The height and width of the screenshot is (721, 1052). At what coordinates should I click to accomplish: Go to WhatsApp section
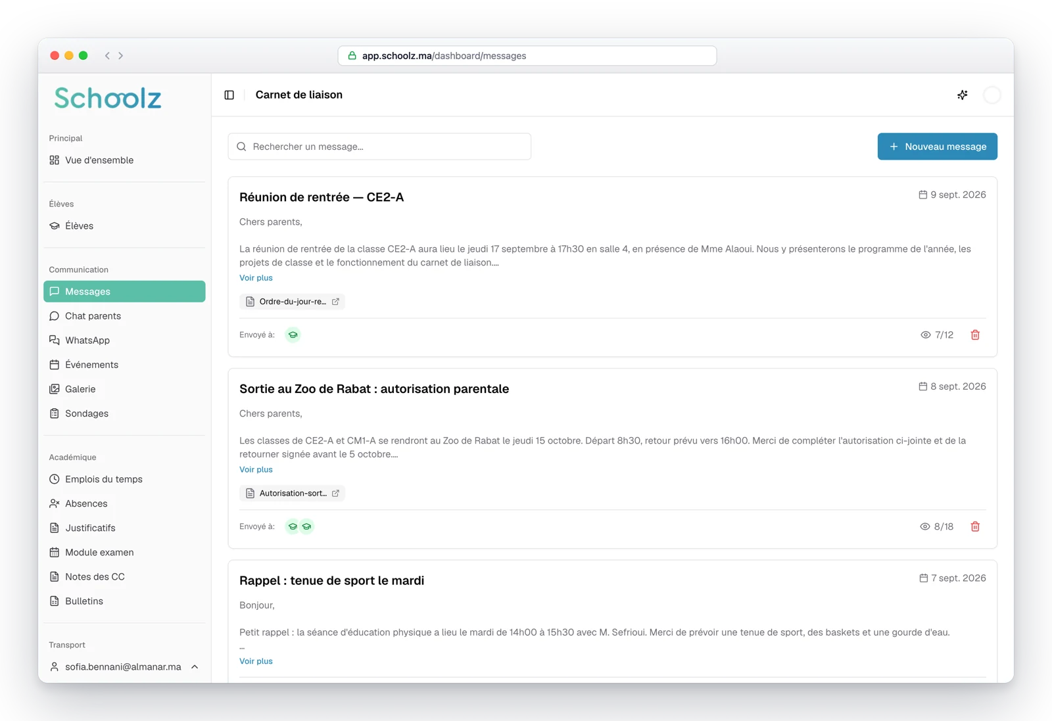[x=124, y=340]
